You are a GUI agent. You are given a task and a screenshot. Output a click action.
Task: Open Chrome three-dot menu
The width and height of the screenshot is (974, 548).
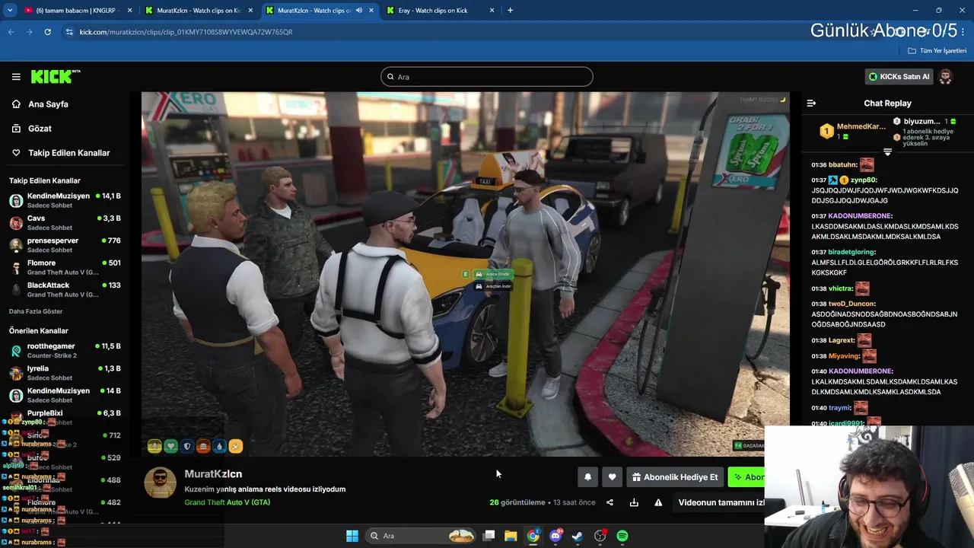tap(963, 32)
